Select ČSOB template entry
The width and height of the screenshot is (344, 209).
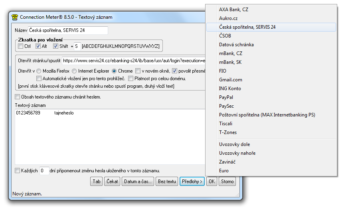(271, 36)
